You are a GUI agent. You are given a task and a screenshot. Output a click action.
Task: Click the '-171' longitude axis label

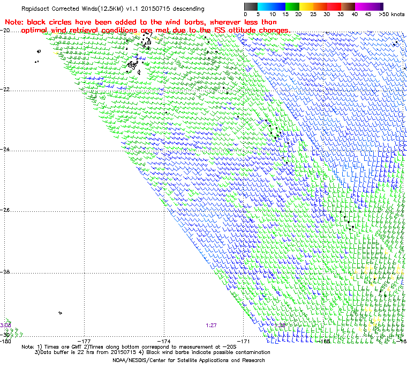[x=243, y=341]
